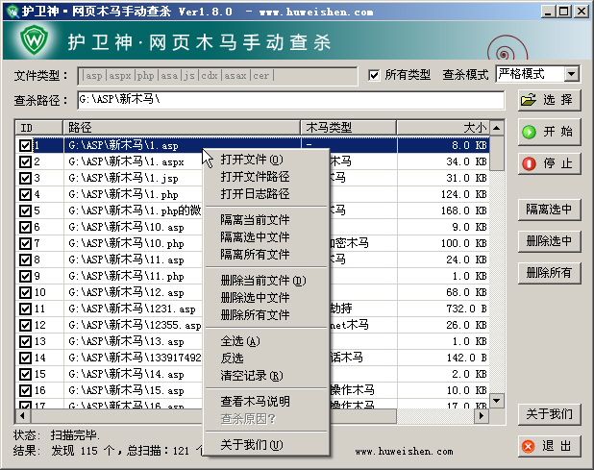594x470 pixels.
Task: Click the vertical scrollbar thumb
Action: 497,153
